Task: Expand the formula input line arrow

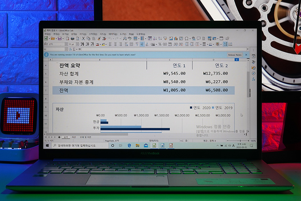Action: coord(248,49)
